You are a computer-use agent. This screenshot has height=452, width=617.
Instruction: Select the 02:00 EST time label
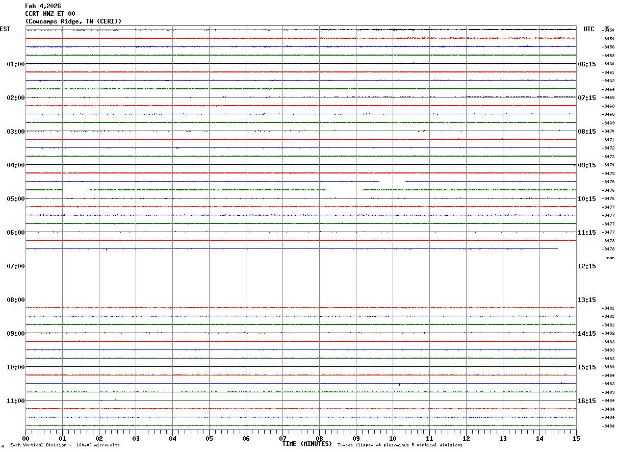pyautogui.click(x=16, y=98)
